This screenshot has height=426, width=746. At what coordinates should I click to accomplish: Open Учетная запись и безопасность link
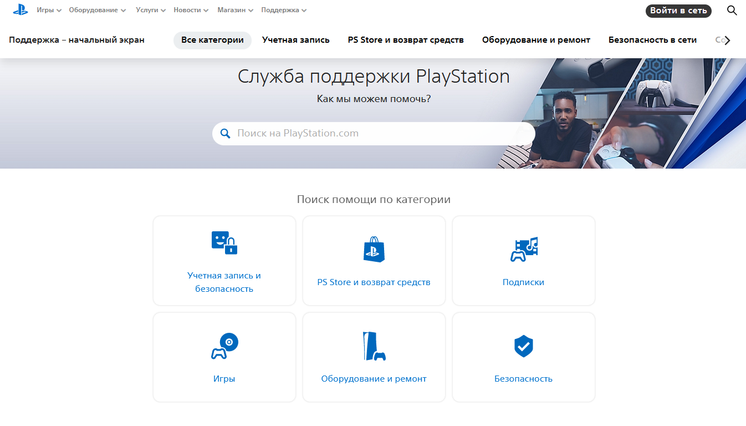[x=224, y=282]
